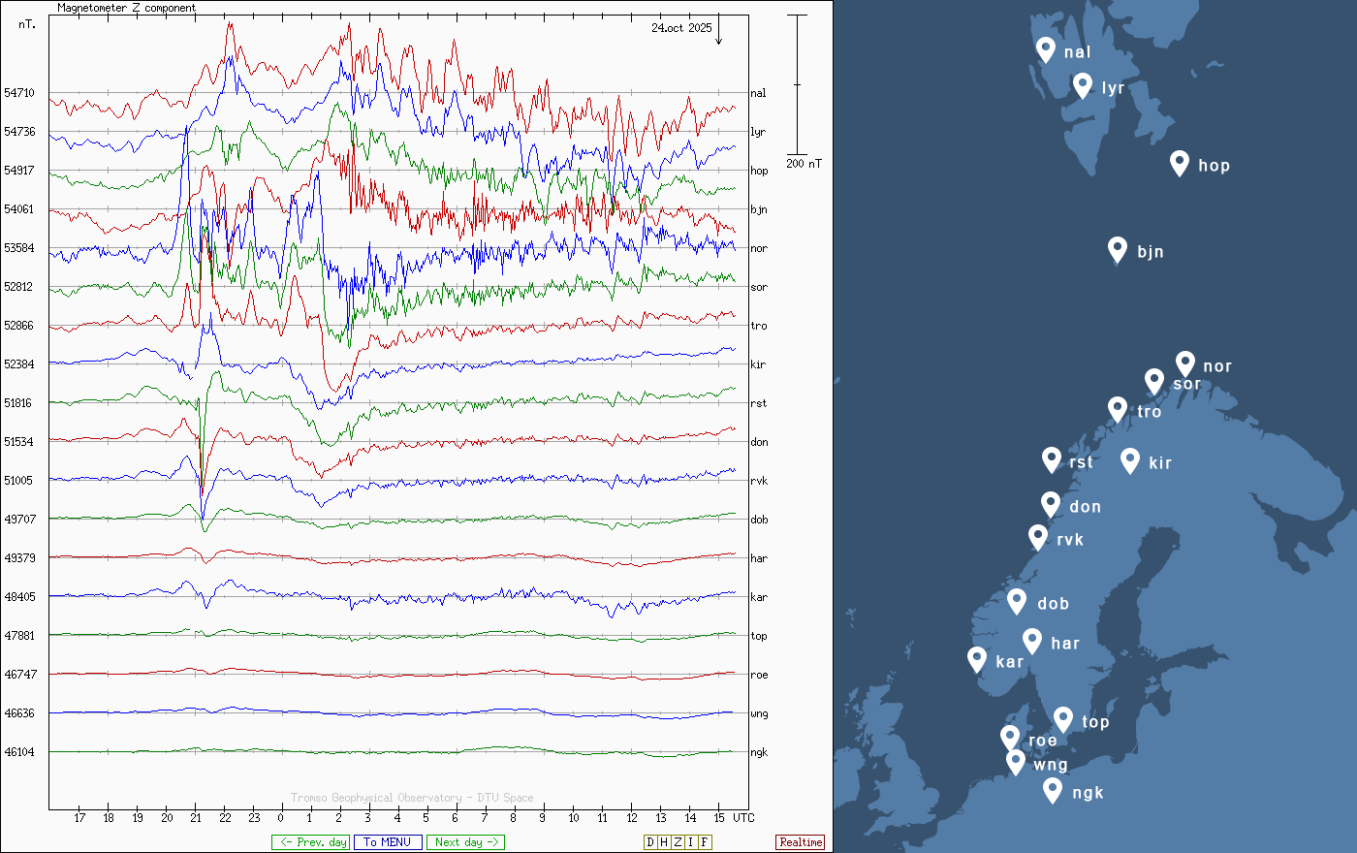Select baseline value 46747
Viewport: 1357px width, 853px height.
pyautogui.click(x=18, y=675)
